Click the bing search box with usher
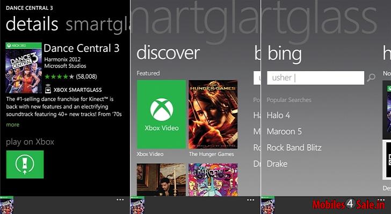Viewport: 391px width, 214px height. (315, 78)
